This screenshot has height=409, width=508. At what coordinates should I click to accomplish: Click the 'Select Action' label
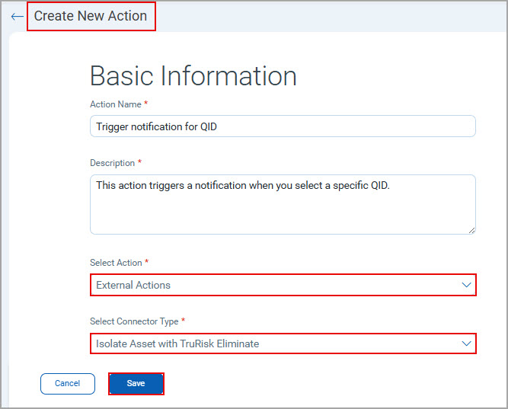(116, 263)
